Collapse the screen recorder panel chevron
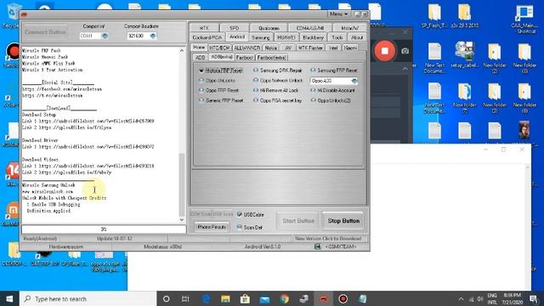This screenshot has height=306, width=544. pos(405,69)
